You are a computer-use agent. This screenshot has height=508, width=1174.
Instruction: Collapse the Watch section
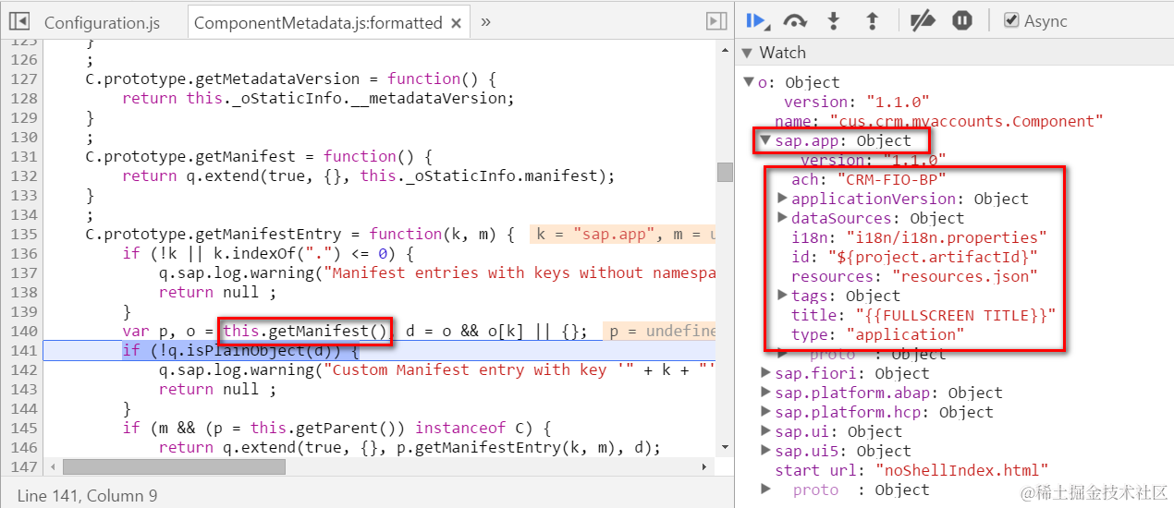click(748, 53)
